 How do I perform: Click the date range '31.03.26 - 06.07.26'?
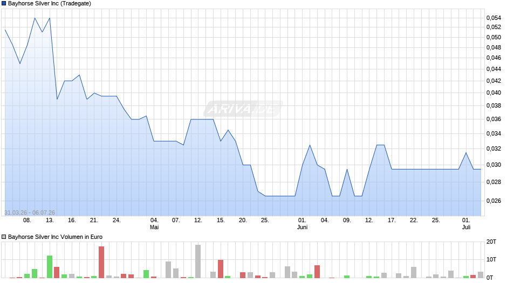pyautogui.click(x=30, y=213)
